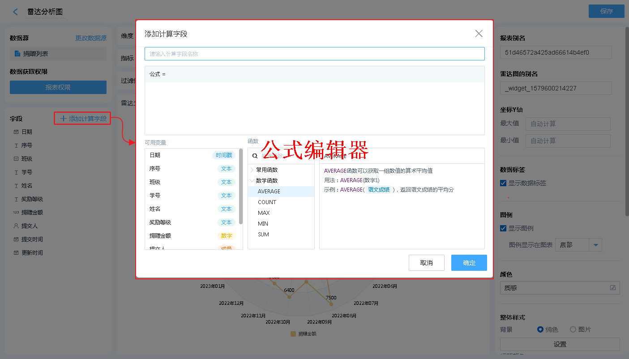Click the 取消 button

pos(426,263)
